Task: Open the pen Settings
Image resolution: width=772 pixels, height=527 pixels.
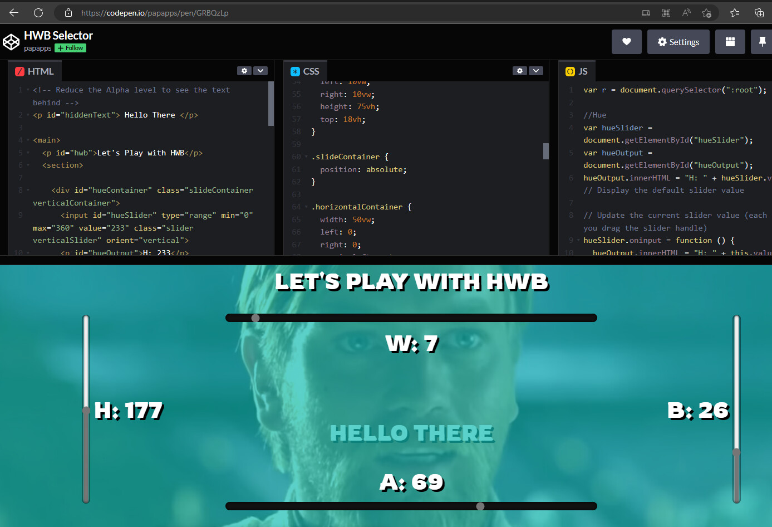Action: 678,42
